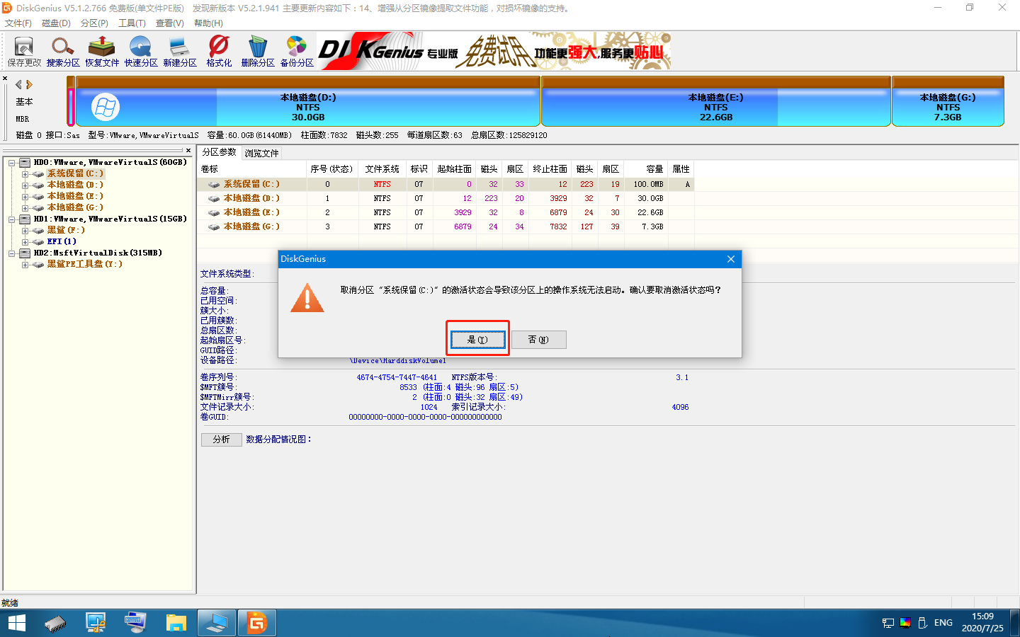Click the 保存更改 save changes toolbar icon
This screenshot has height=637, width=1020.
click(24, 52)
